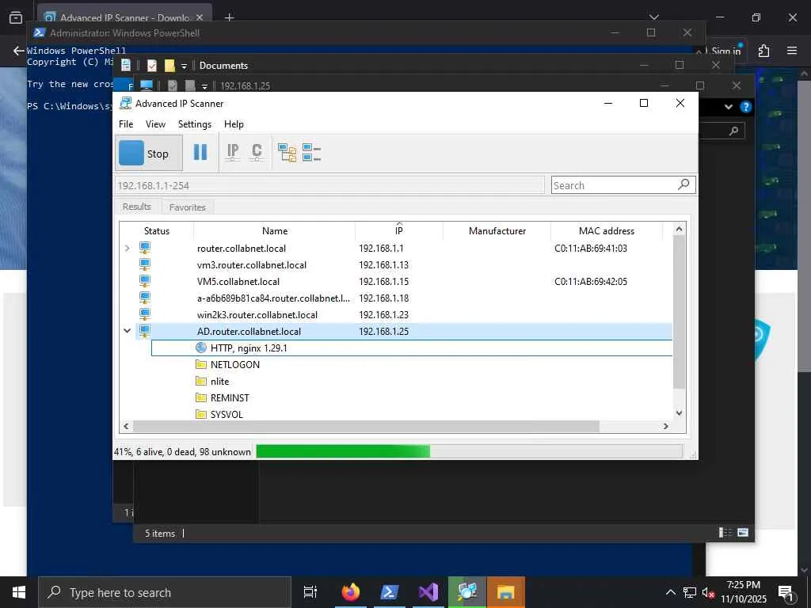Select the NETLOGON share label
The width and height of the screenshot is (811, 608).
point(234,364)
